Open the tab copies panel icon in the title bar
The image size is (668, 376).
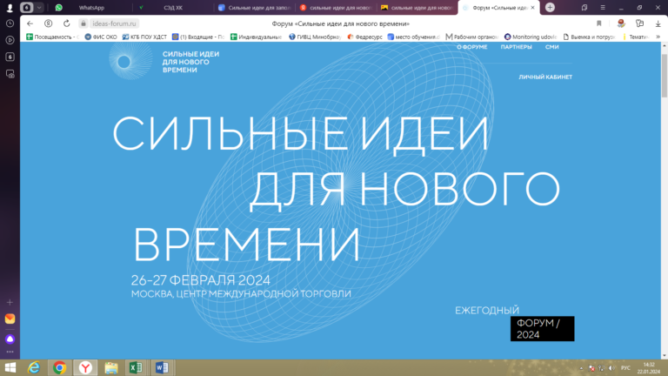point(584,8)
